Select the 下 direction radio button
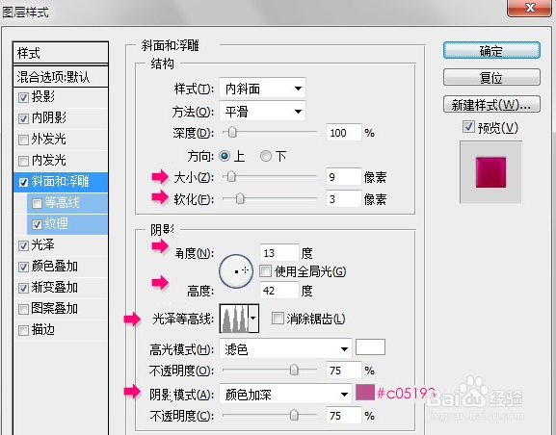Viewport: 556px width, 435px height. point(266,156)
